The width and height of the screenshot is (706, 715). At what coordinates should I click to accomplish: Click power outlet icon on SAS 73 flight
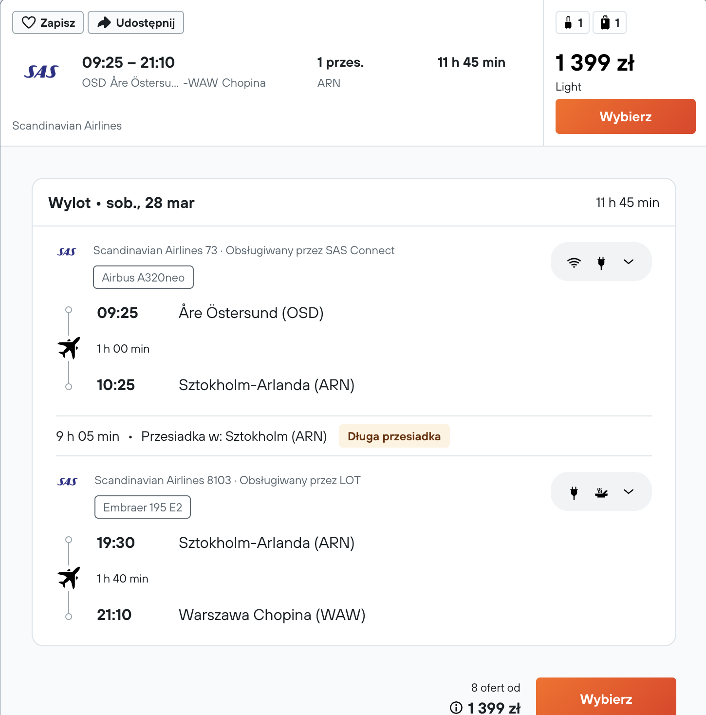(x=601, y=262)
